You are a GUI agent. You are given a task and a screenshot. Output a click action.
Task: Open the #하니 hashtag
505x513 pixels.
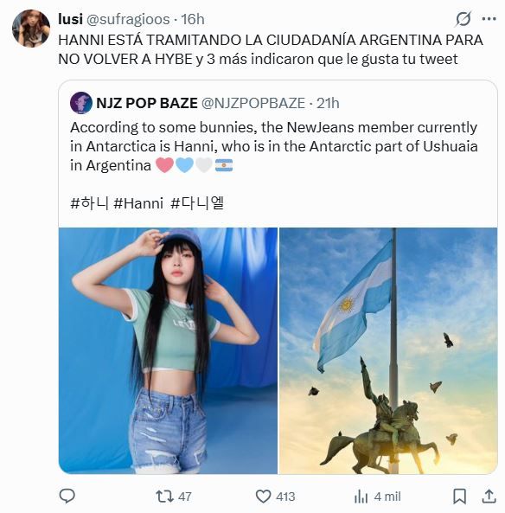(89, 203)
